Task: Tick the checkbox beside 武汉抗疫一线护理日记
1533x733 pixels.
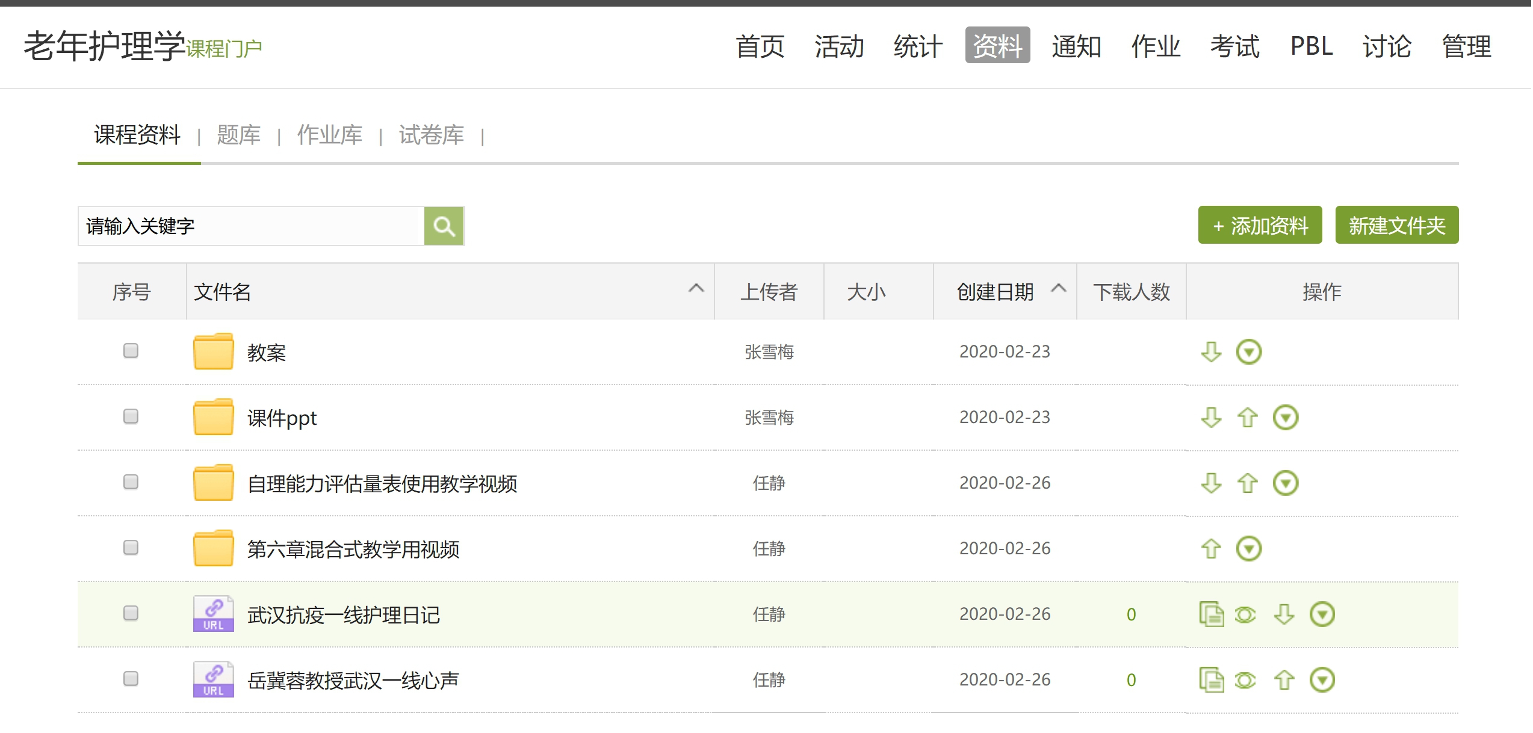Action: (131, 613)
